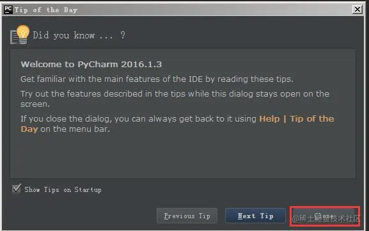Go to the Previous Tip
369x231 pixels.
click(x=187, y=216)
